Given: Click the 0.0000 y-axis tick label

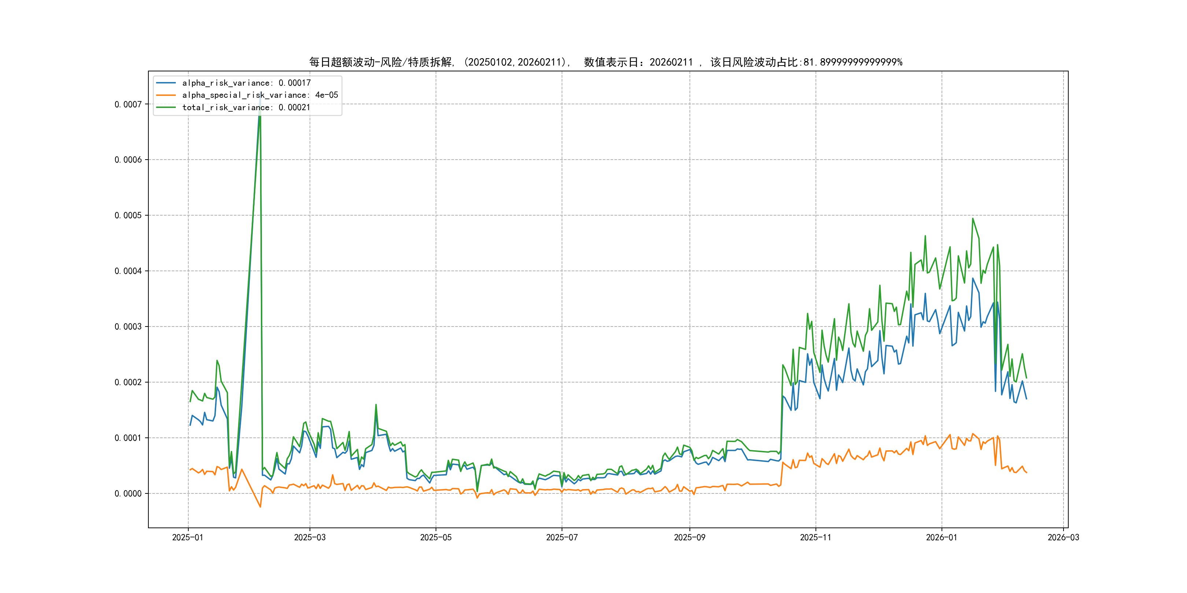Looking at the screenshot, I should [128, 493].
